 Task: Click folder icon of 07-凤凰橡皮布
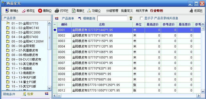8,50
